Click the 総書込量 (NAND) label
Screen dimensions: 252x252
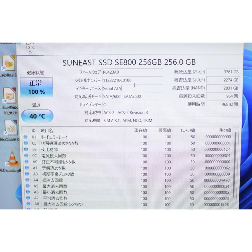(x=188, y=88)
